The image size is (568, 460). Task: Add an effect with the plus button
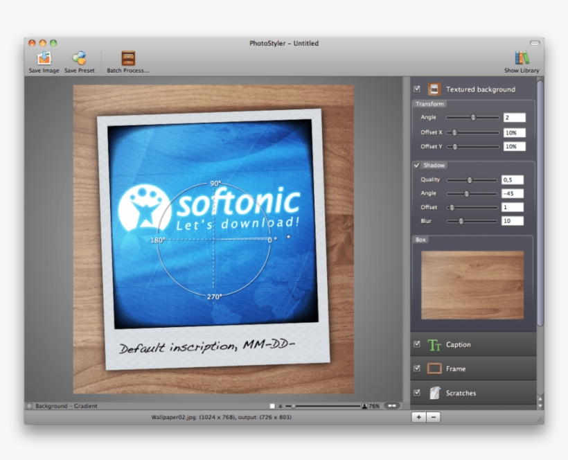pyautogui.click(x=419, y=417)
